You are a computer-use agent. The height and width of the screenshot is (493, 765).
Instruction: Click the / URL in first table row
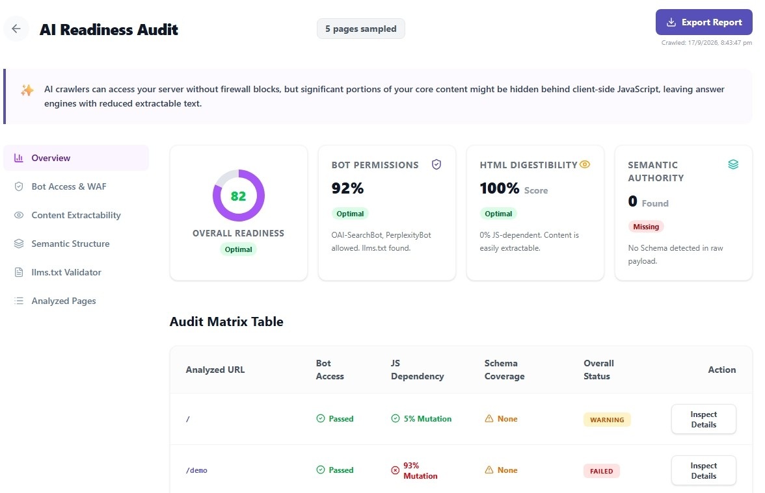[x=188, y=419]
